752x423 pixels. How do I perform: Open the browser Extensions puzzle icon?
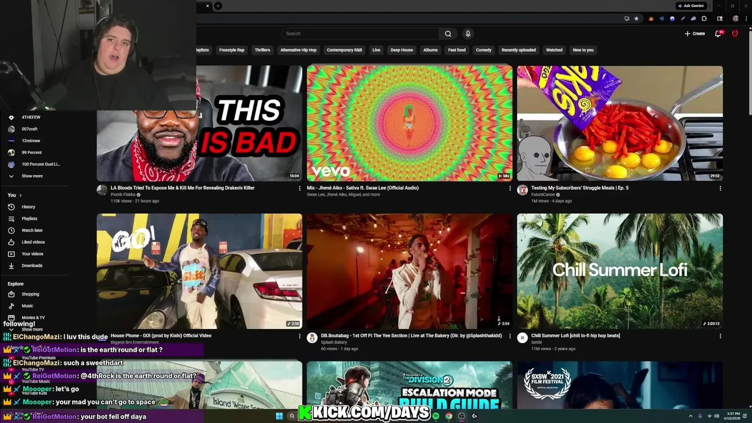tap(704, 19)
